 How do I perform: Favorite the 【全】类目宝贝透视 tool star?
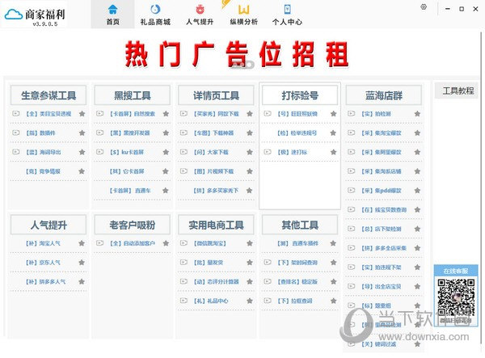(x=82, y=114)
